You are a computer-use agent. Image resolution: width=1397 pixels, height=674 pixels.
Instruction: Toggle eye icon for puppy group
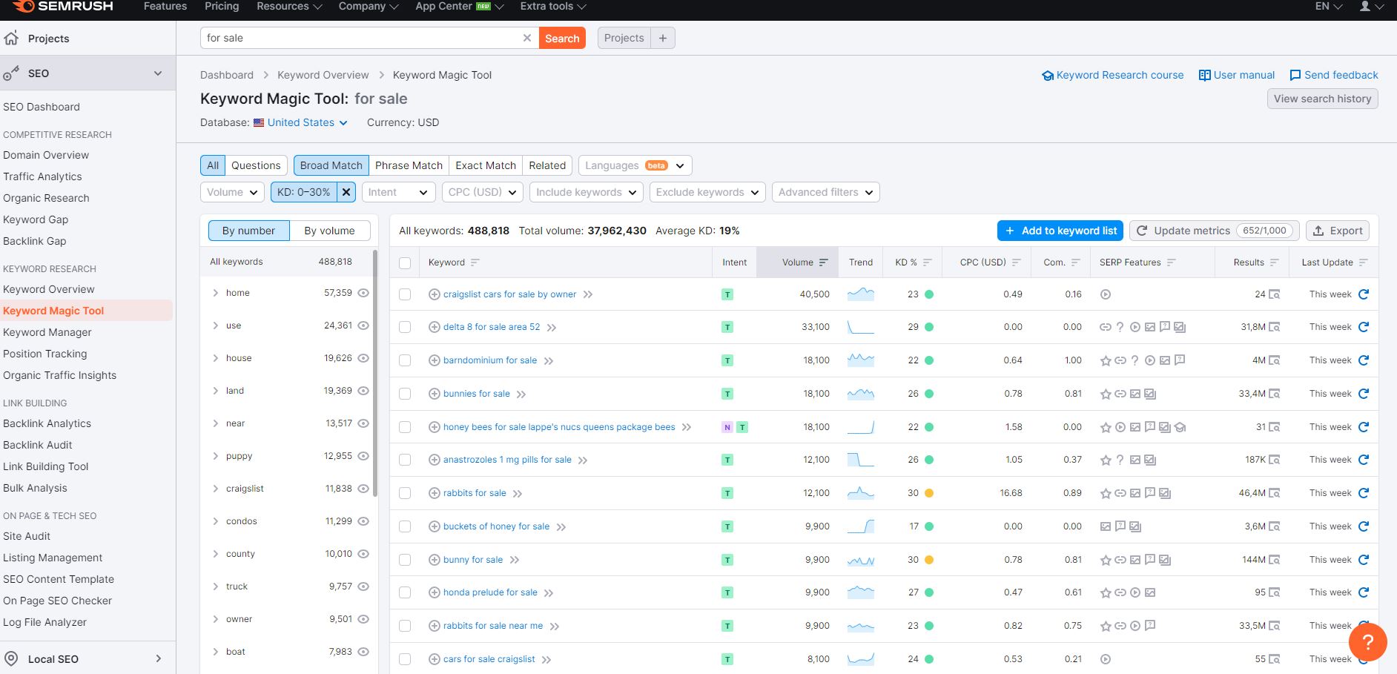363,456
